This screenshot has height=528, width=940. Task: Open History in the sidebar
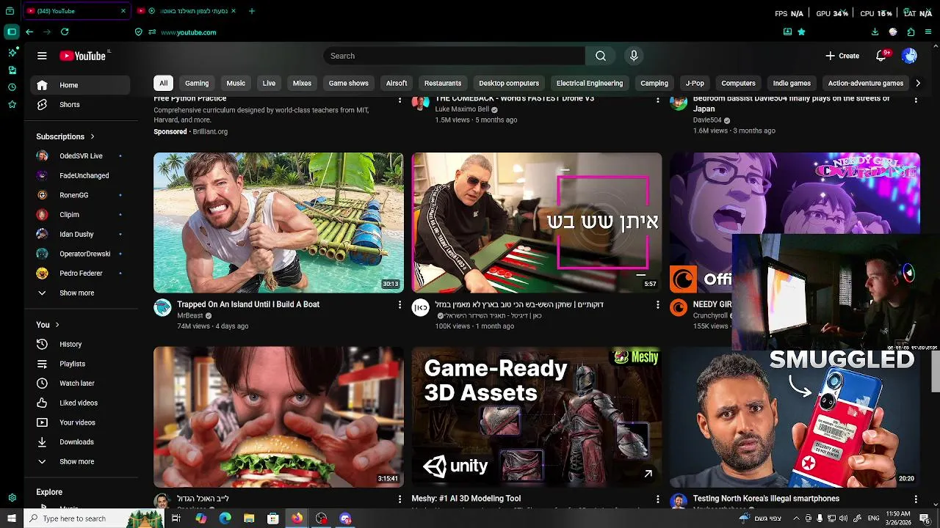(x=80, y=345)
